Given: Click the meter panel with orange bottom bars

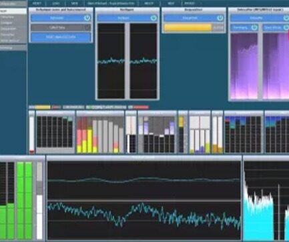Looking at the screenshot, I should (217, 132).
